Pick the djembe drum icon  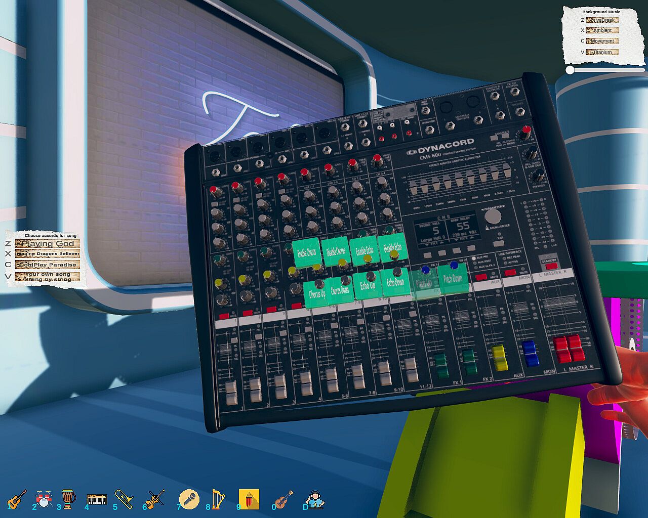click(68, 499)
